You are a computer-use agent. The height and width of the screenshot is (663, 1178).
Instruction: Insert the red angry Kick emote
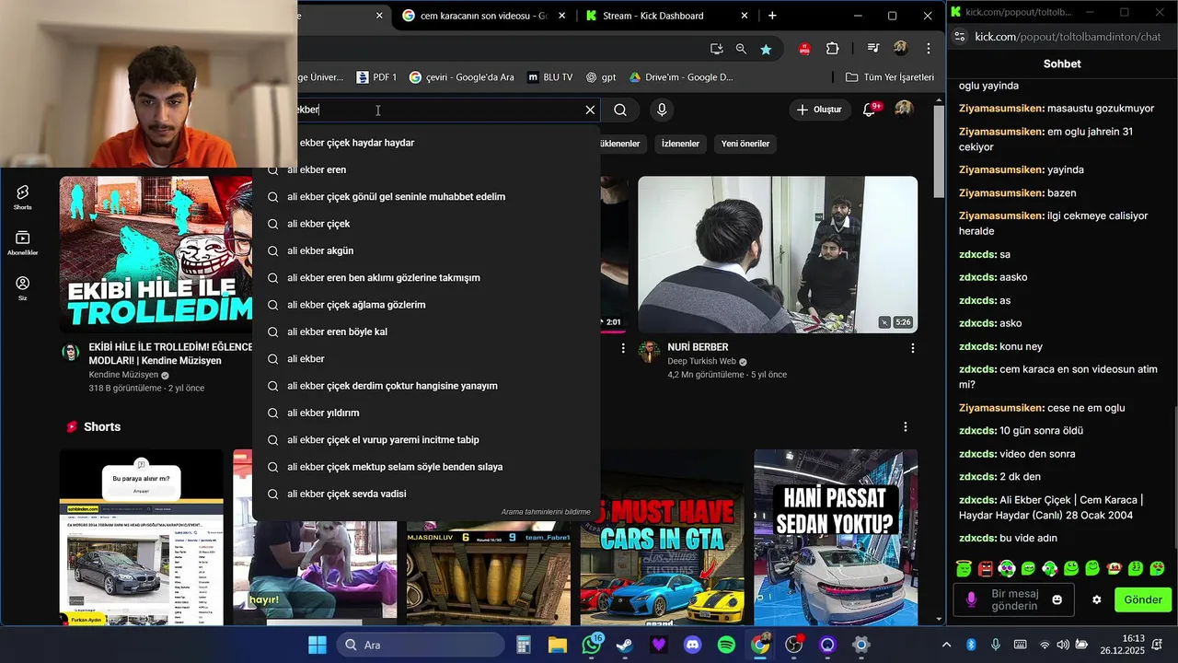(986, 569)
